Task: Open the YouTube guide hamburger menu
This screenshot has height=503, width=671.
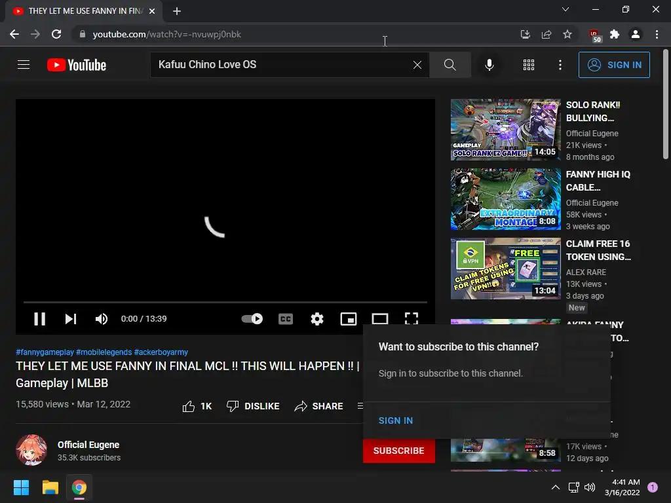Action: [24, 65]
